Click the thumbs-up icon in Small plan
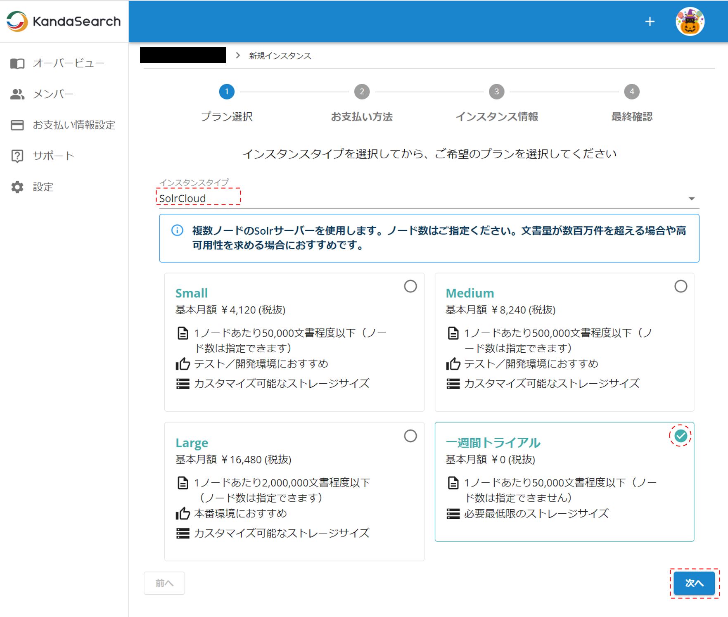The height and width of the screenshot is (617, 728). click(183, 363)
